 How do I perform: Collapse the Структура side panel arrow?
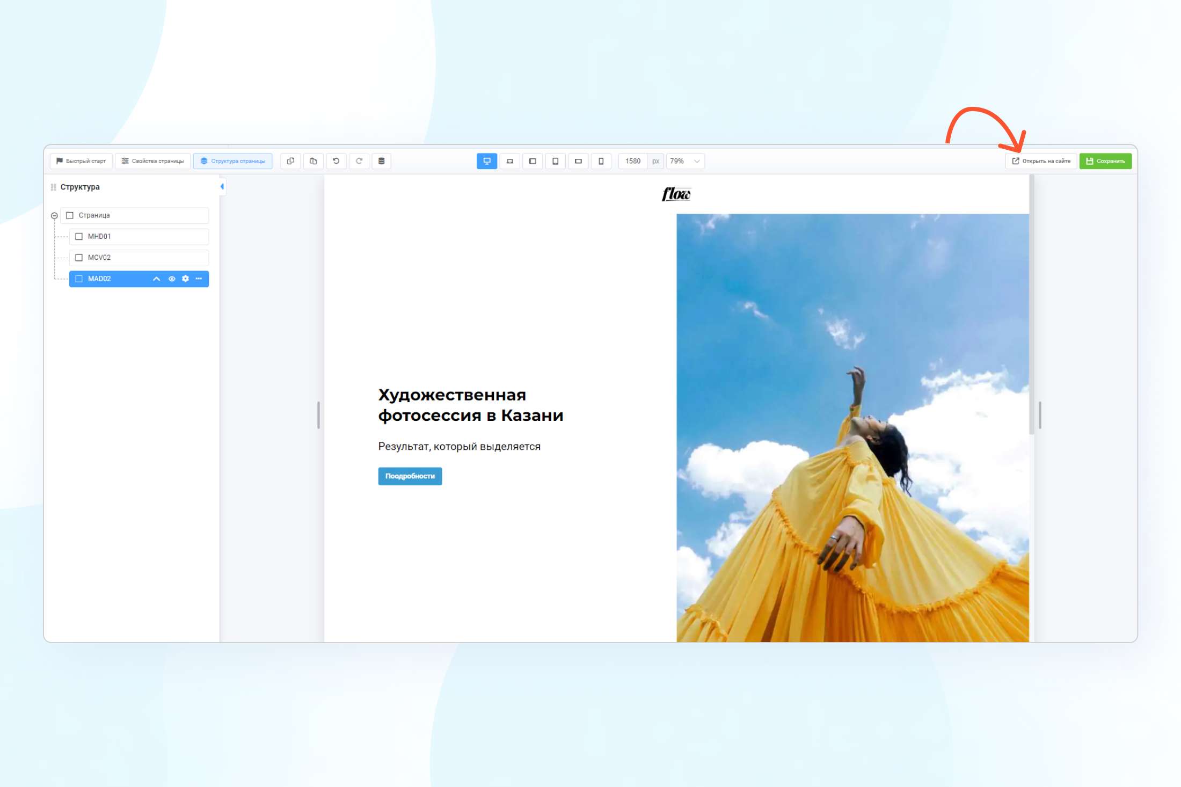click(222, 187)
